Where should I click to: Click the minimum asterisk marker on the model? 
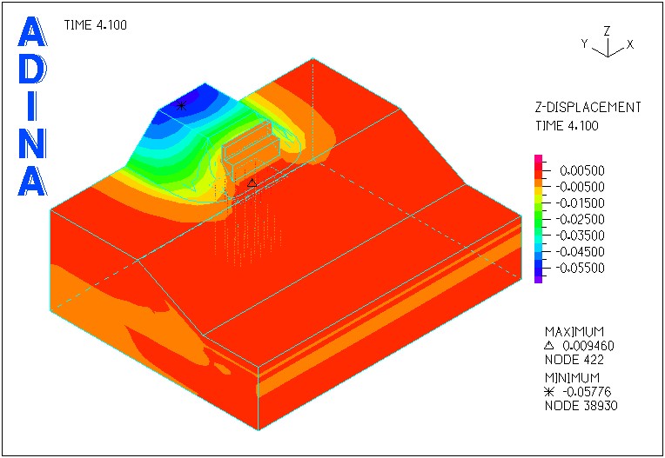click(181, 105)
